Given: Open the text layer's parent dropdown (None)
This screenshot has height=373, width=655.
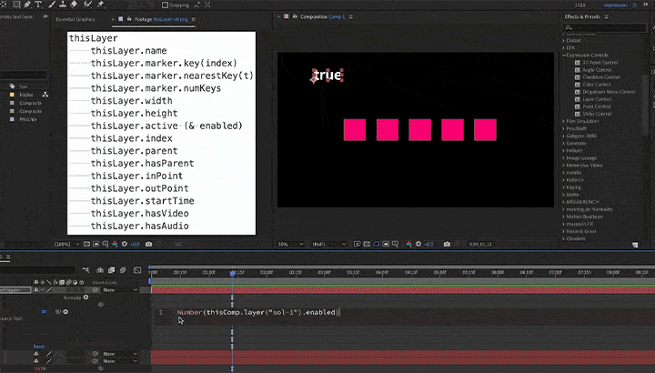Looking at the screenshot, I should [x=120, y=290].
